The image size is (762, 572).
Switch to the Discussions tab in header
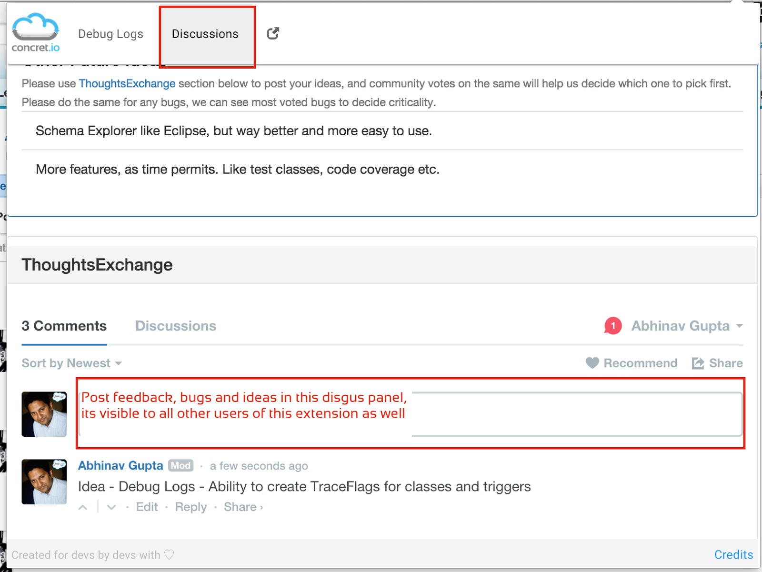205,34
